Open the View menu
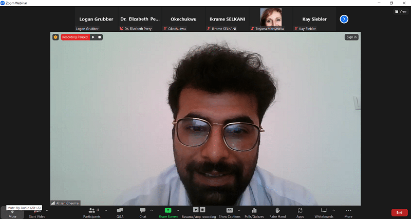This screenshot has height=219, width=411. tap(400, 11)
